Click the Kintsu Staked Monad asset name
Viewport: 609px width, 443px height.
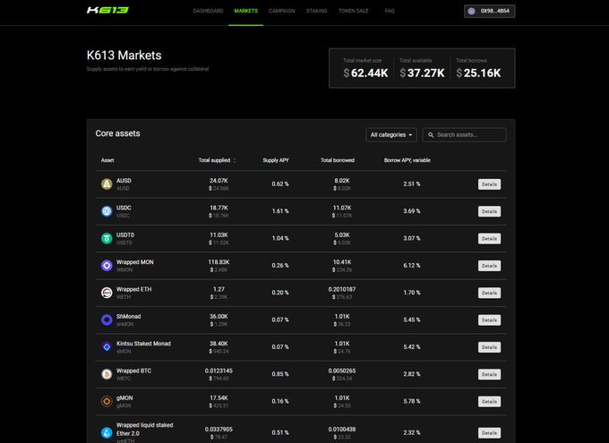coord(143,344)
